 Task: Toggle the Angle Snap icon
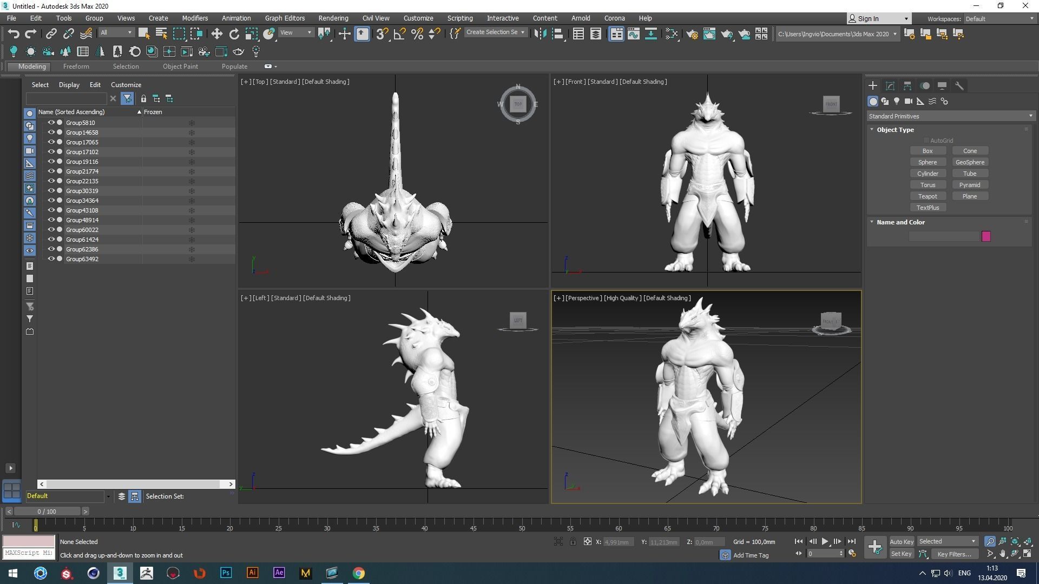click(x=399, y=34)
